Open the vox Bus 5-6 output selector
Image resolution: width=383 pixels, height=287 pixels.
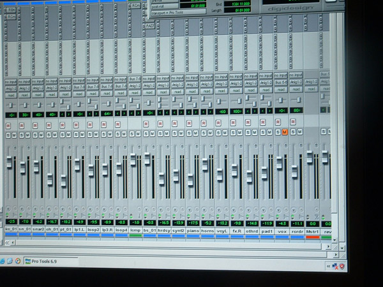pos(281,82)
